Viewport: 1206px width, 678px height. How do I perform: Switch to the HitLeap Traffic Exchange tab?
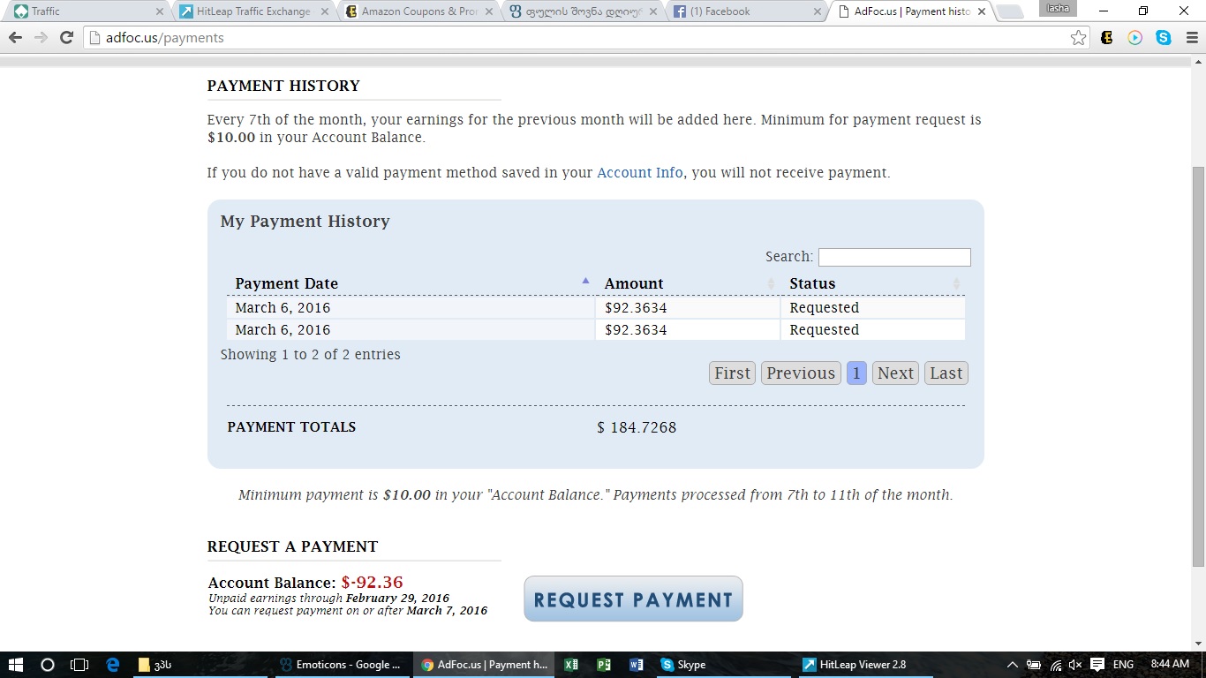(x=254, y=11)
